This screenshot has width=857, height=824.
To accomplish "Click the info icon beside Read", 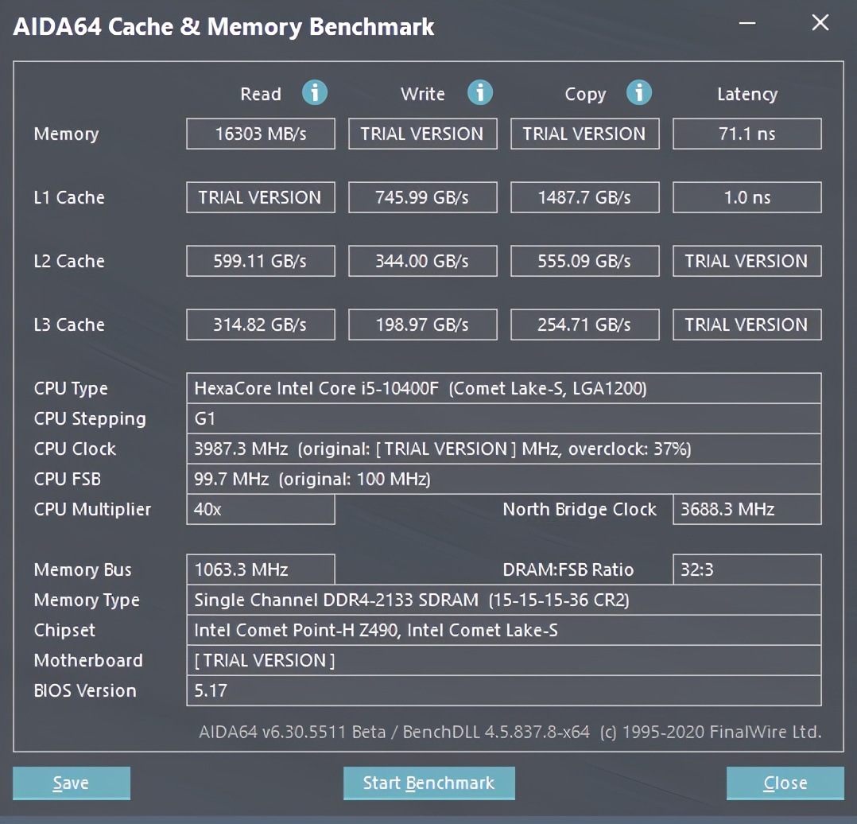I will pyautogui.click(x=315, y=93).
